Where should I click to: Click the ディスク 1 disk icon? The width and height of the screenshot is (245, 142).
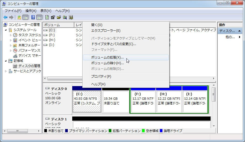47,119
